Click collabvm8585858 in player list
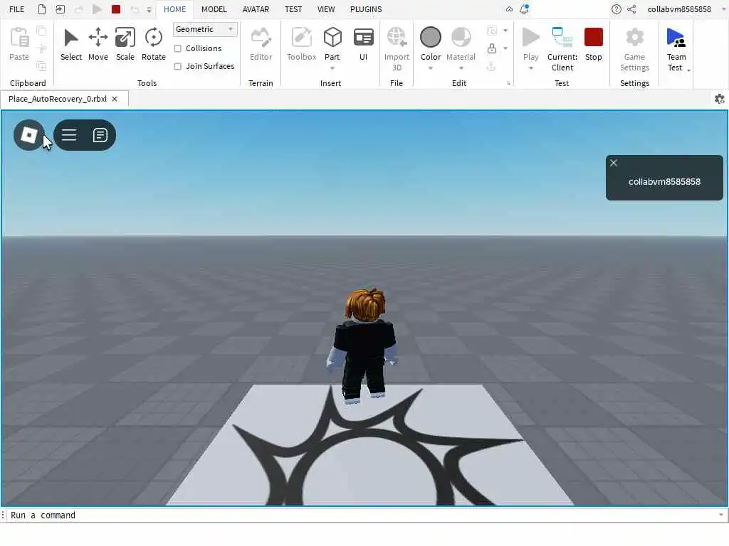Screen dimensions: 729x546 (x=664, y=182)
